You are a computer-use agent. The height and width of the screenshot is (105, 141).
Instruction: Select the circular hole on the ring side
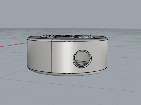pyautogui.click(x=82, y=59)
